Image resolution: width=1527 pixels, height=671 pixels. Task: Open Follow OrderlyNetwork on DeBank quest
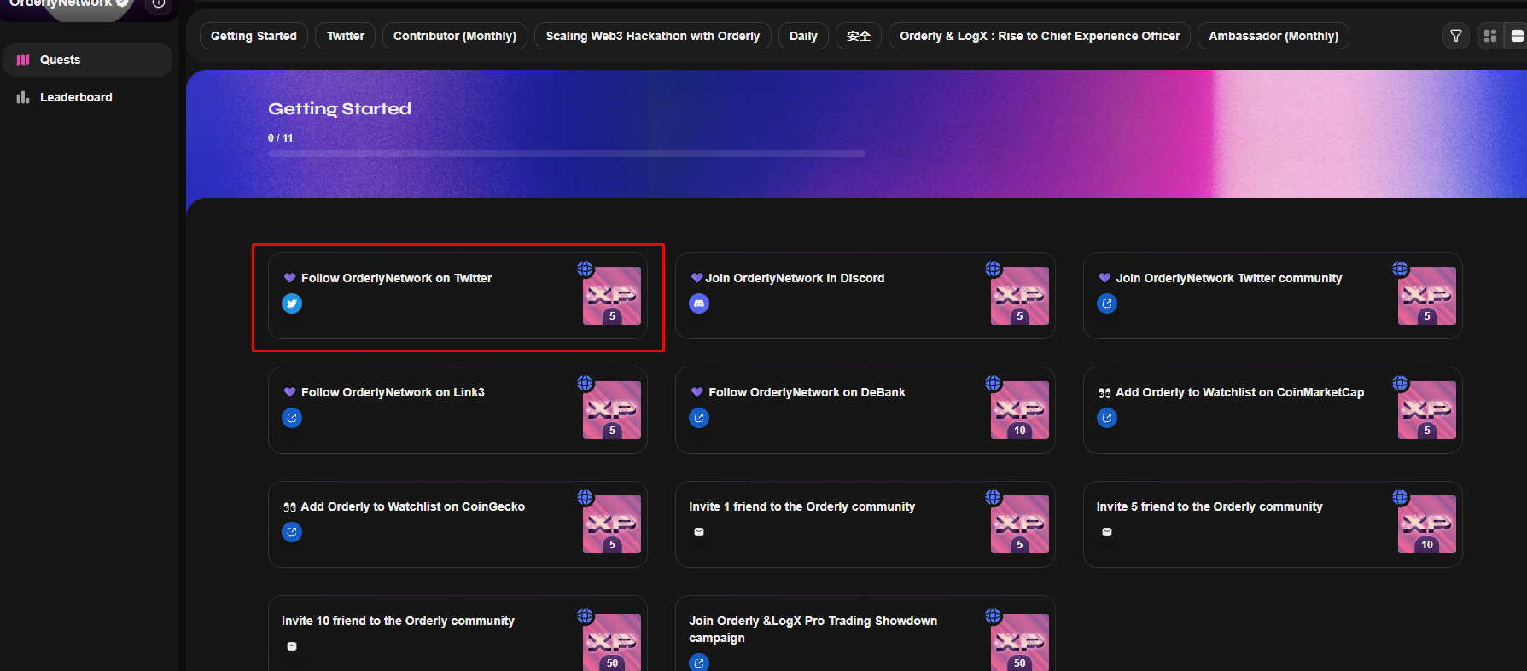coord(865,410)
